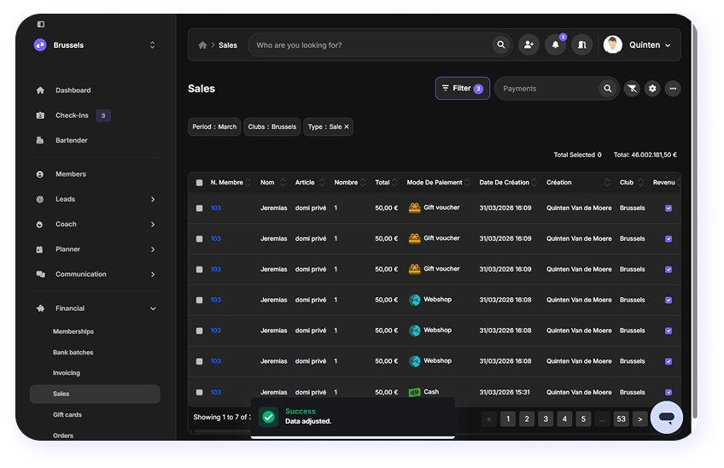Open table settings gear icon

pyautogui.click(x=652, y=88)
